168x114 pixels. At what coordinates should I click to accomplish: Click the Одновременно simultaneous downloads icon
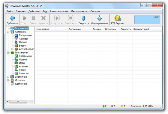[99, 18]
